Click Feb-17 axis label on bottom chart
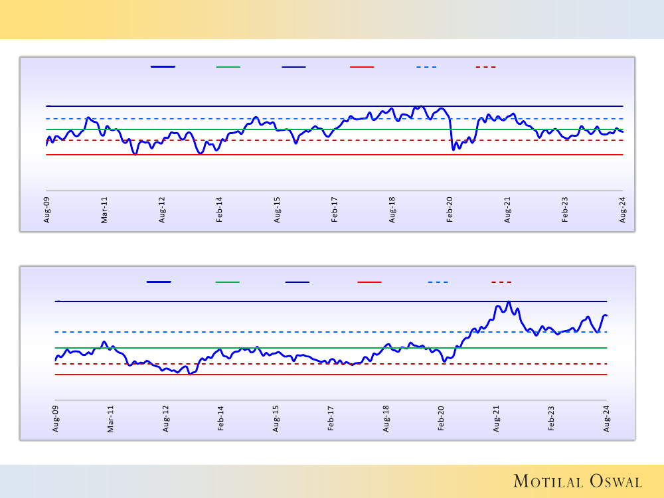This screenshot has width=664, height=498. (331, 418)
